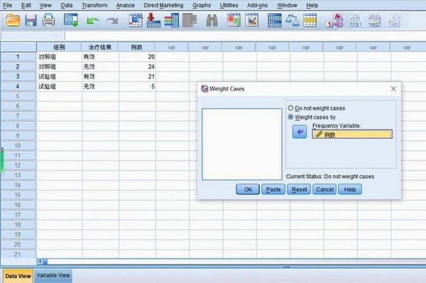Cancel the Weight Cases dialog
This screenshot has width=426, height=283.
[324, 189]
